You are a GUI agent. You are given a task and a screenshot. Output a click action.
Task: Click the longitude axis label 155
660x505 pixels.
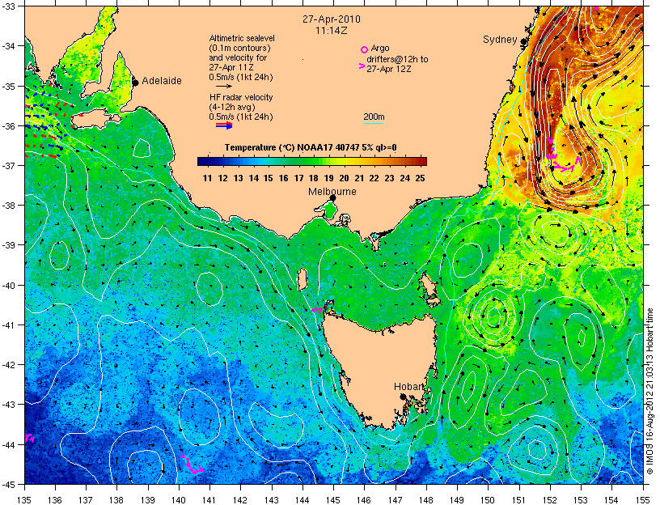click(x=643, y=500)
